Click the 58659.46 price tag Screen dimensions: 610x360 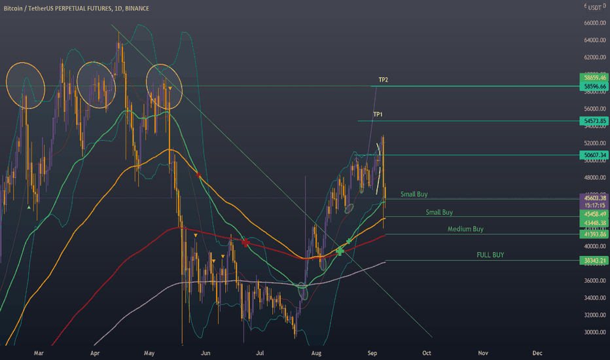594,77
